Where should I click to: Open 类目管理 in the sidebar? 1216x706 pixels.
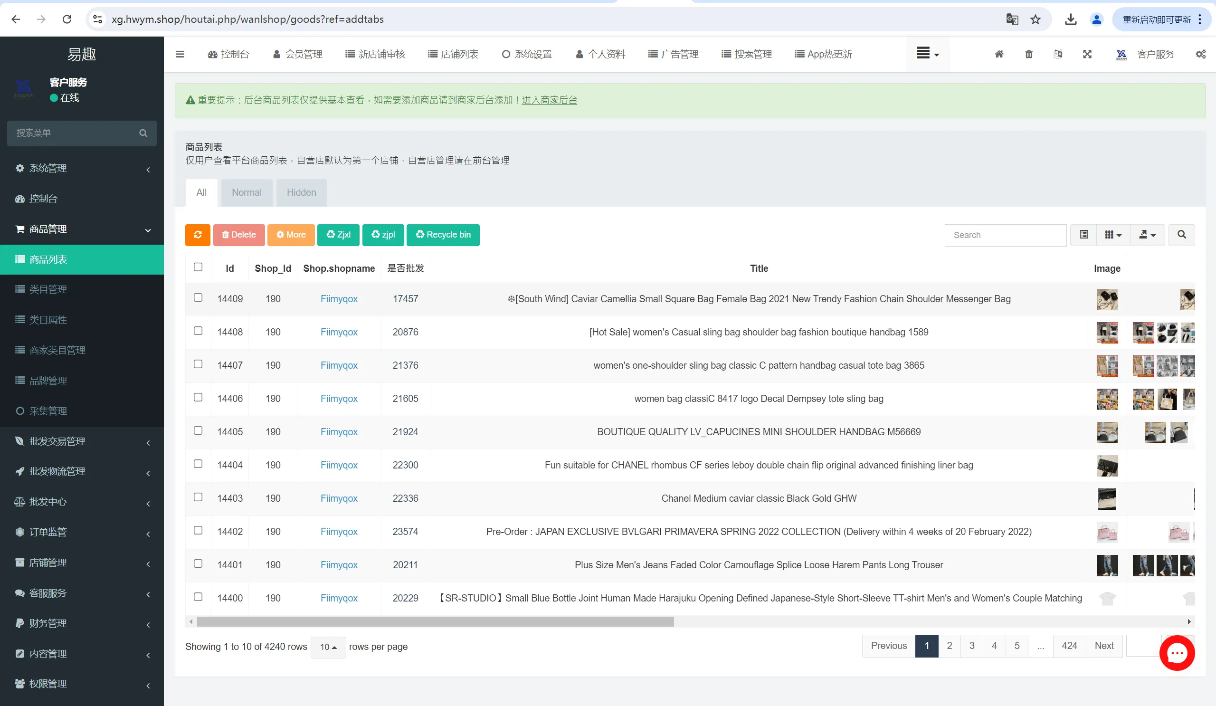[x=48, y=289]
